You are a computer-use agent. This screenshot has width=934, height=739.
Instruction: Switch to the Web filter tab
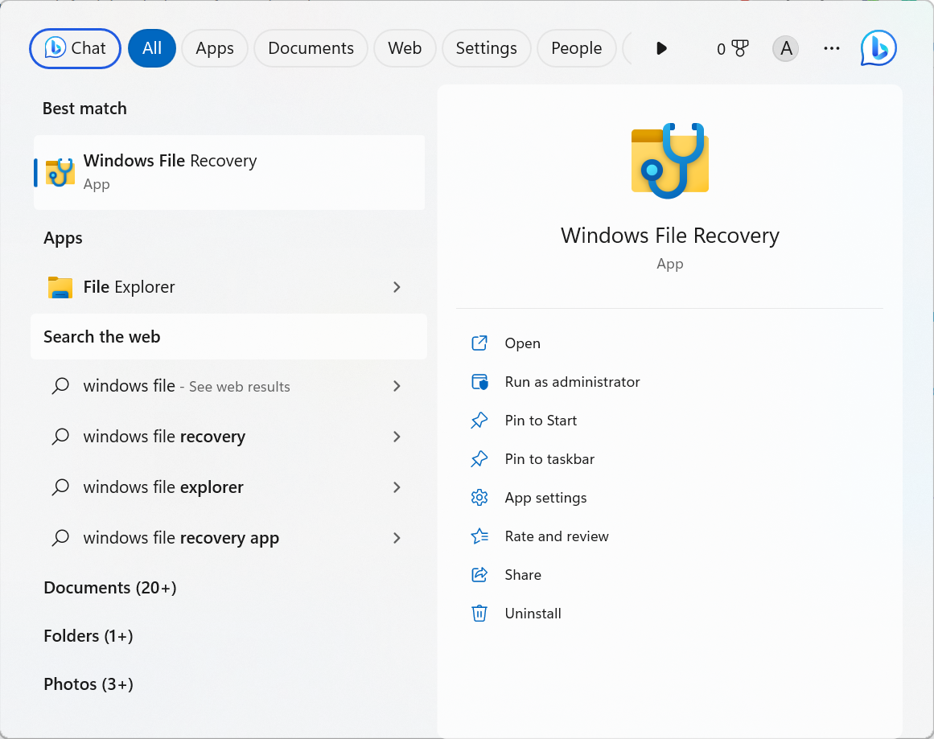(x=405, y=48)
